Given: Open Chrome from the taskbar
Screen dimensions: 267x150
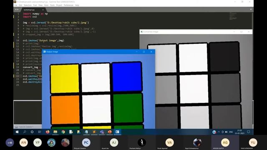Looking at the screenshot, I should (x=63, y=132).
